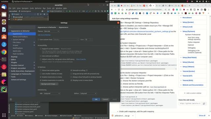Open IDE settings gear in PyCharm toolbar

[x=105, y=11]
